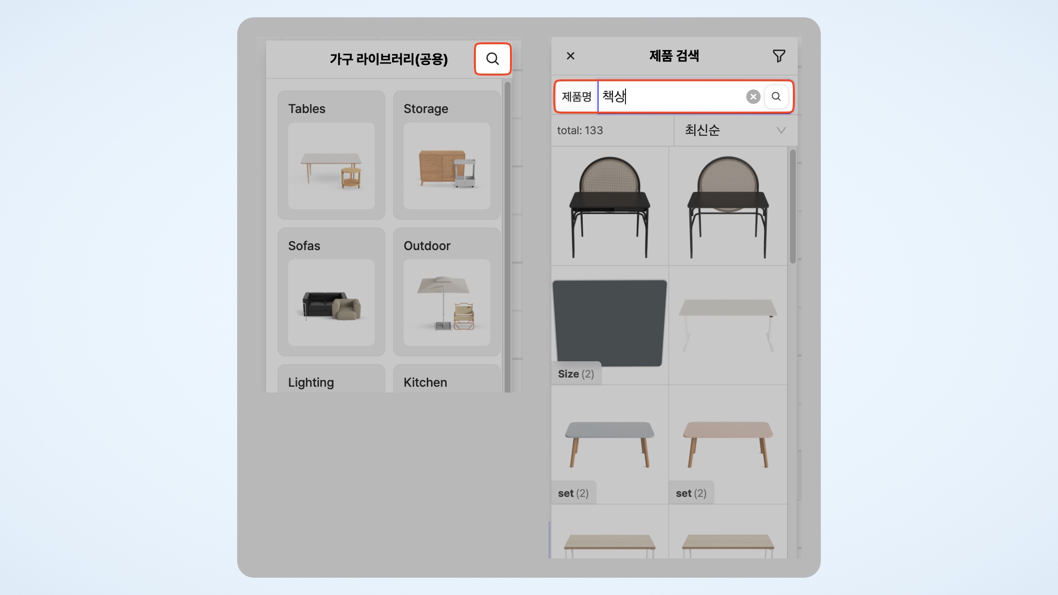Submit search with magnifier button

776,97
